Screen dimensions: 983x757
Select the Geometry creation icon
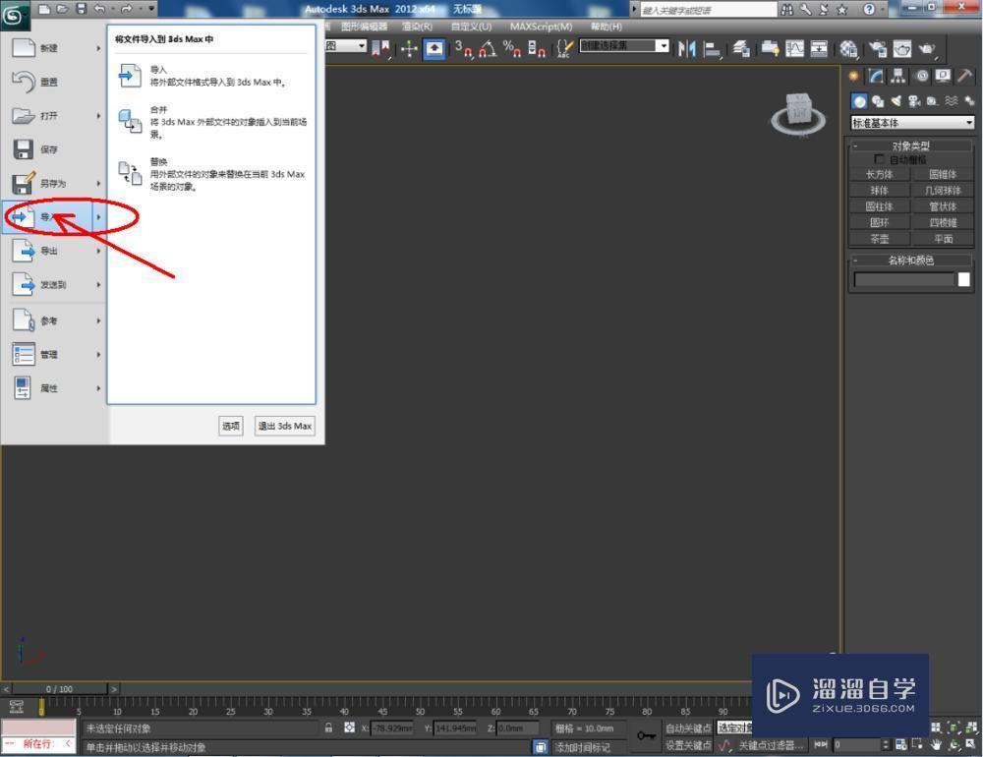coord(859,101)
